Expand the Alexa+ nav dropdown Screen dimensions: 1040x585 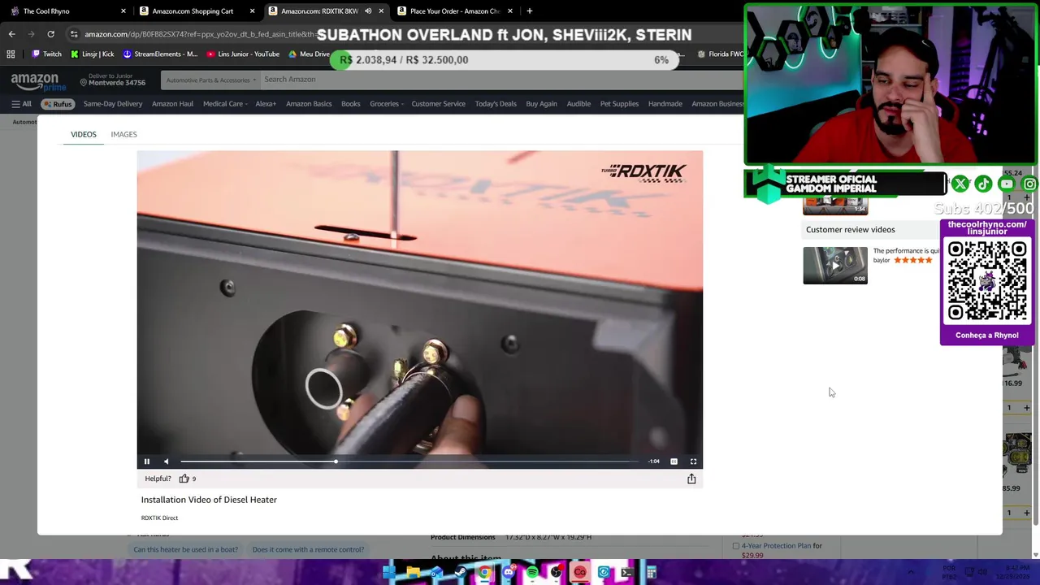pyautogui.click(x=266, y=104)
